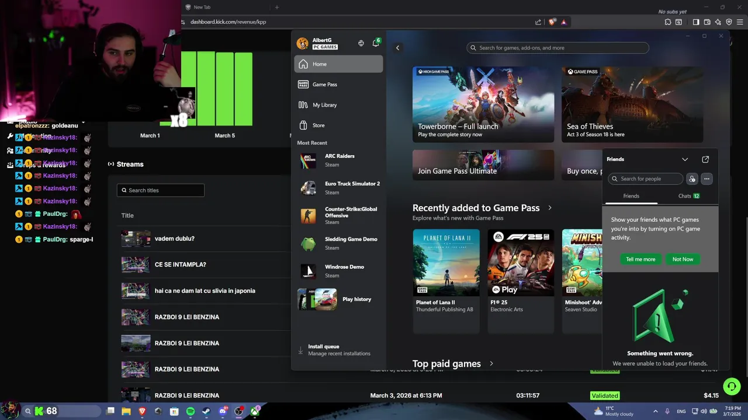Open browser extensions puzzle icon

[x=668, y=22]
